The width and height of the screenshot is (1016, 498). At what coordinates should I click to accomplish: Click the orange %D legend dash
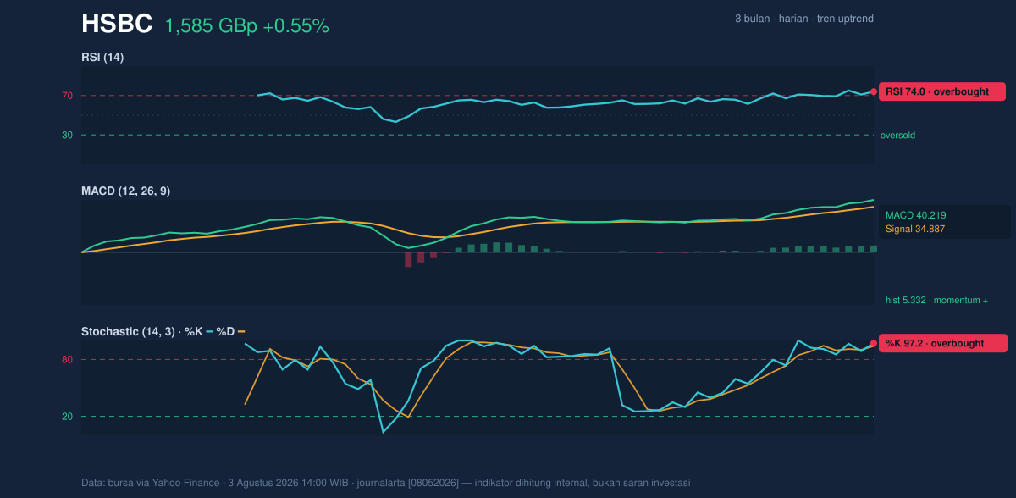point(241,332)
